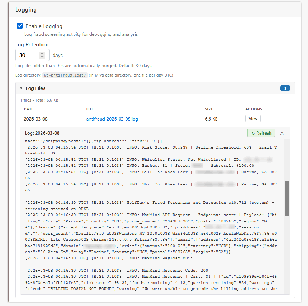Increase Log Retention with the up arrow
308x306 pixels.
click(42, 53)
